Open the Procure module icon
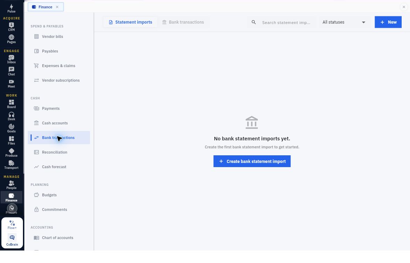Image resolution: width=410 pixels, height=263 pixels. point(12,209)
